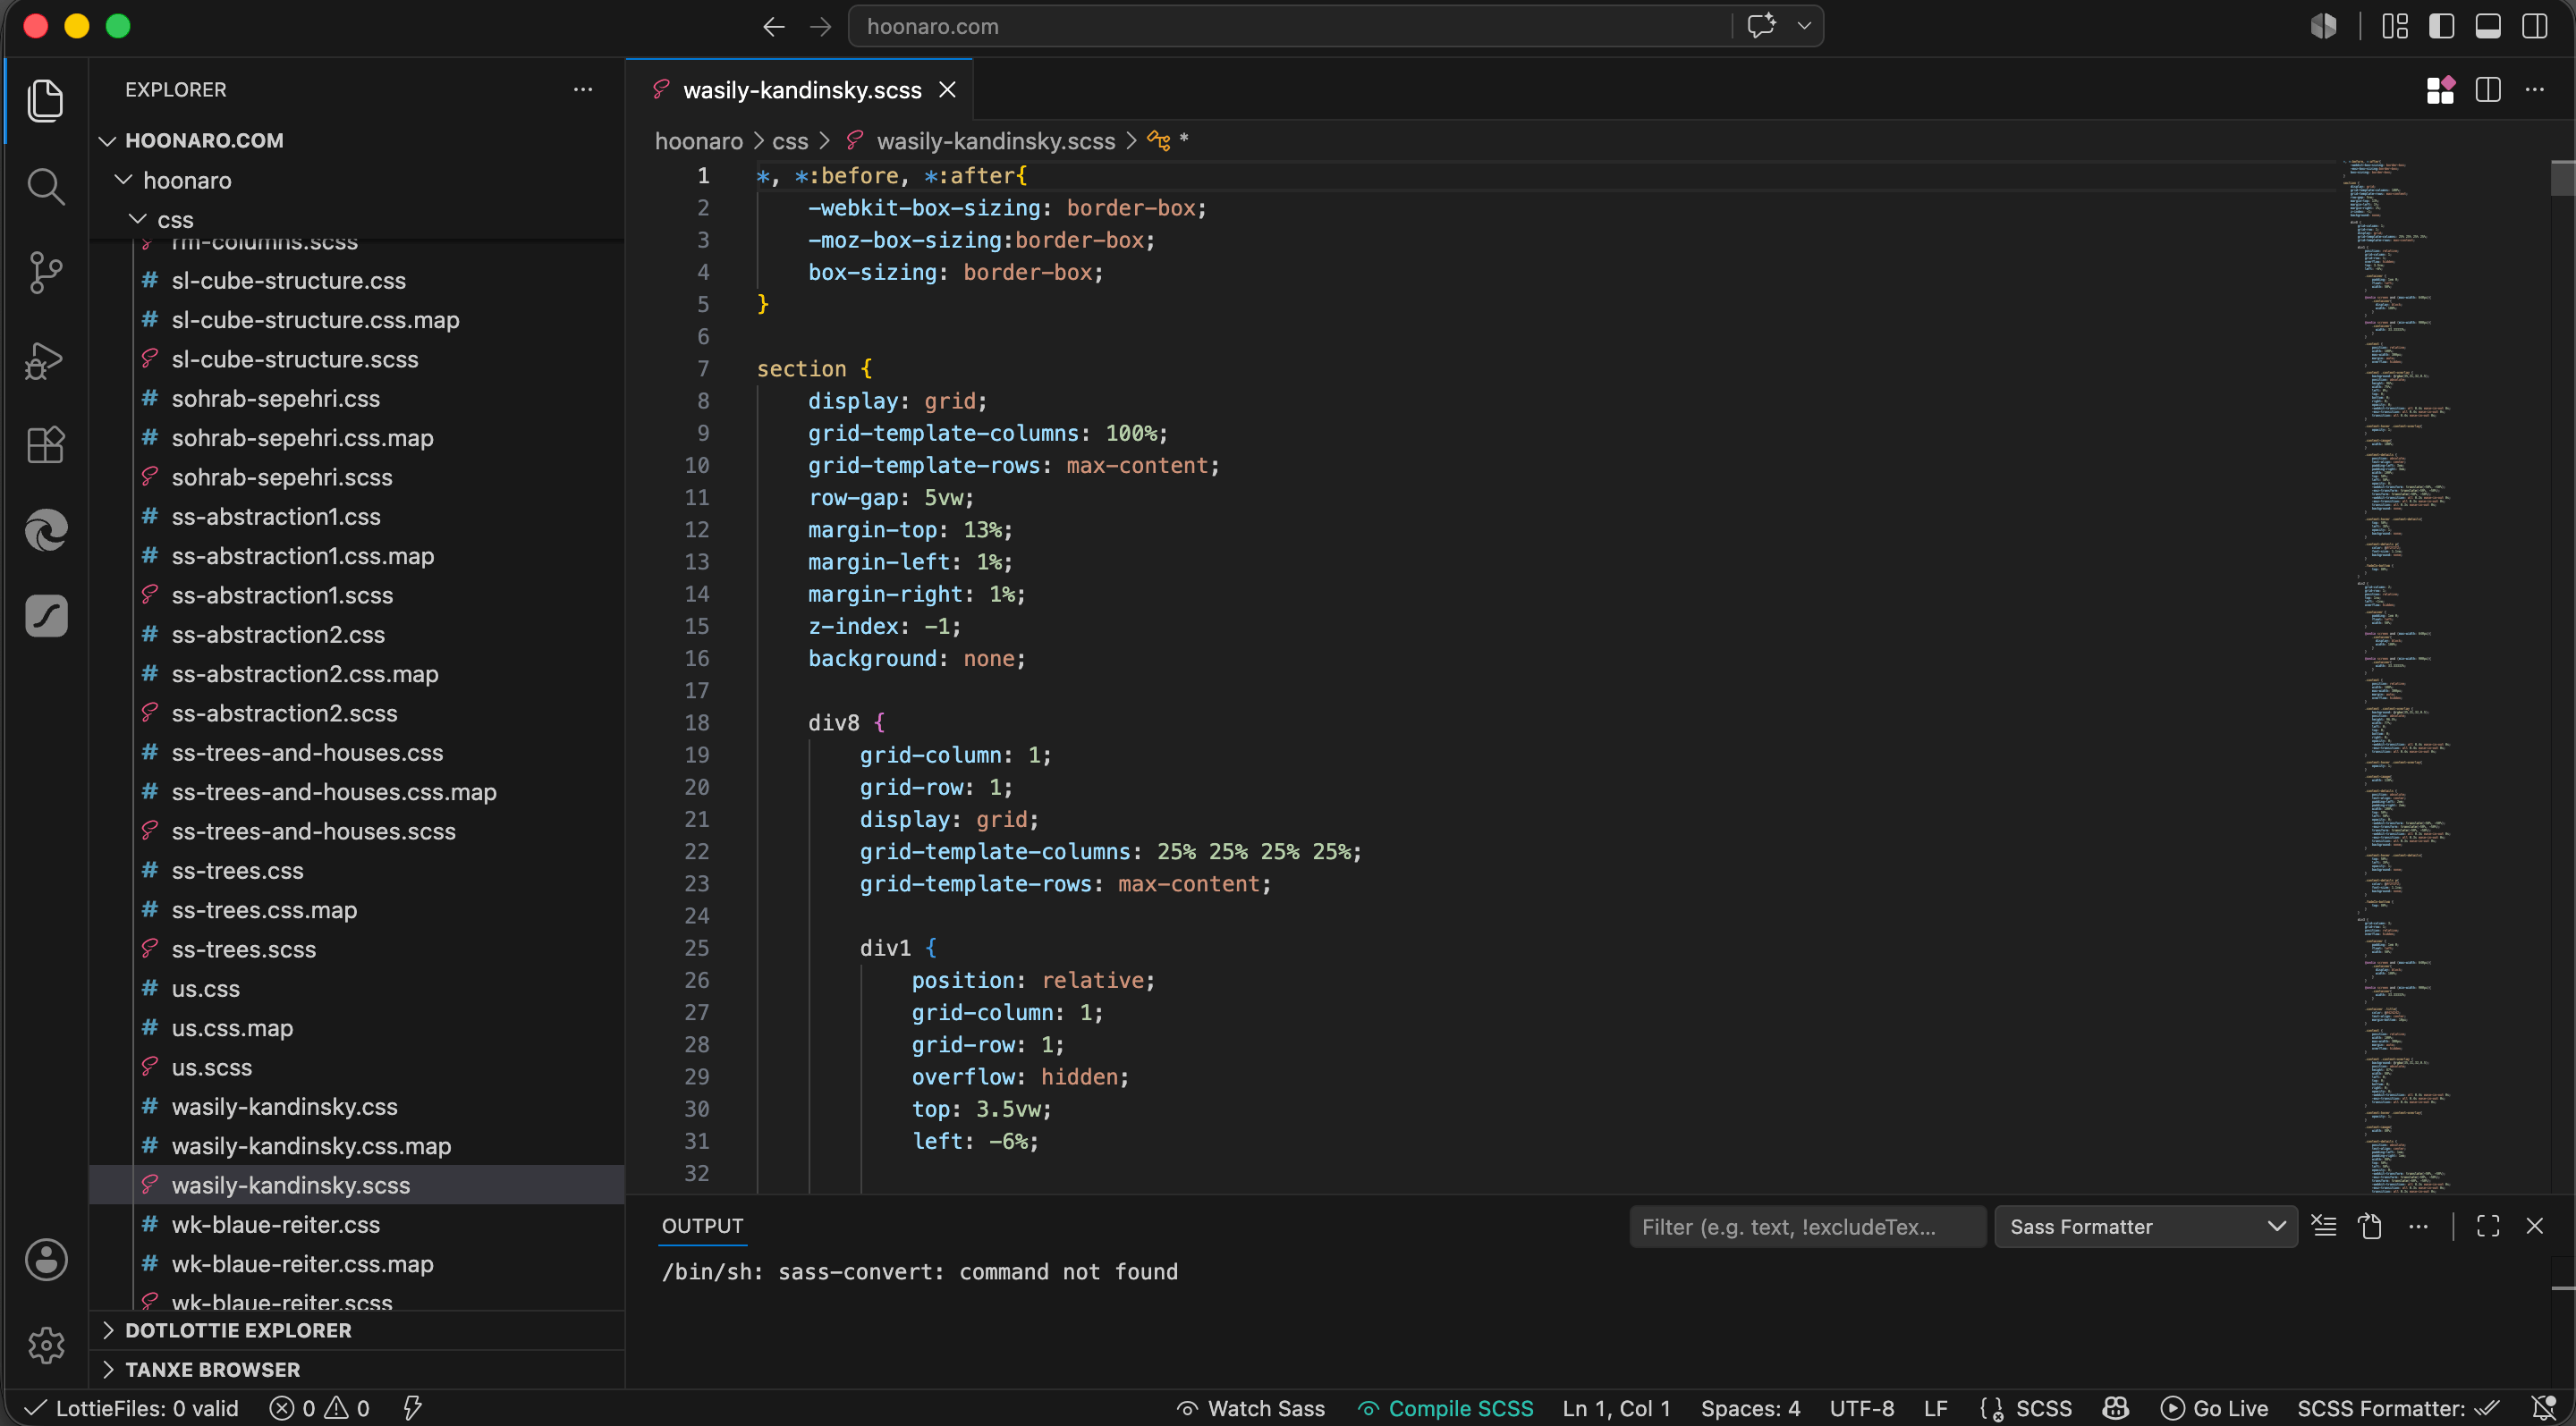2576x1426 pixels.
Task: Select the OUTPUT panel tab
Action: pos(702,1226)
